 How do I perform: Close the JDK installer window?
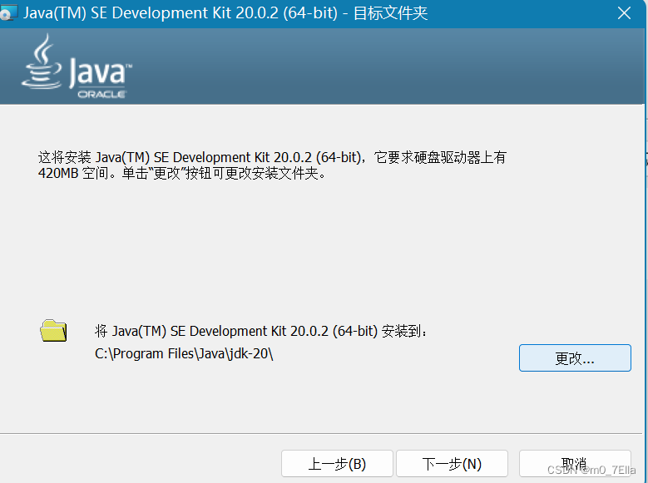(624, 13)
